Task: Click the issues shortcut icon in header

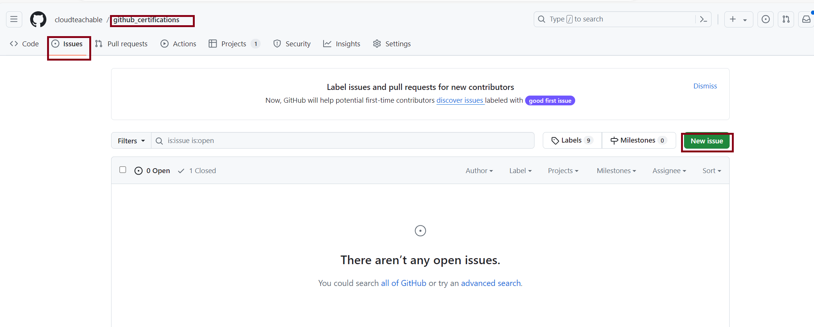Action: pos(765,19)
